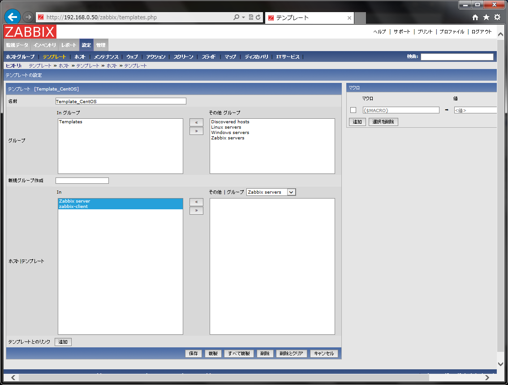This screenshot has width=508, height=385.
Task: Click the プリント link
Action: 425,31
